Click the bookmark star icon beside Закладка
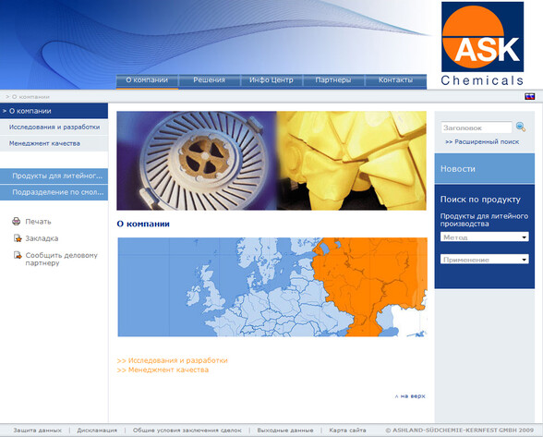Screen dimensions: 543x437 [18, 238]
